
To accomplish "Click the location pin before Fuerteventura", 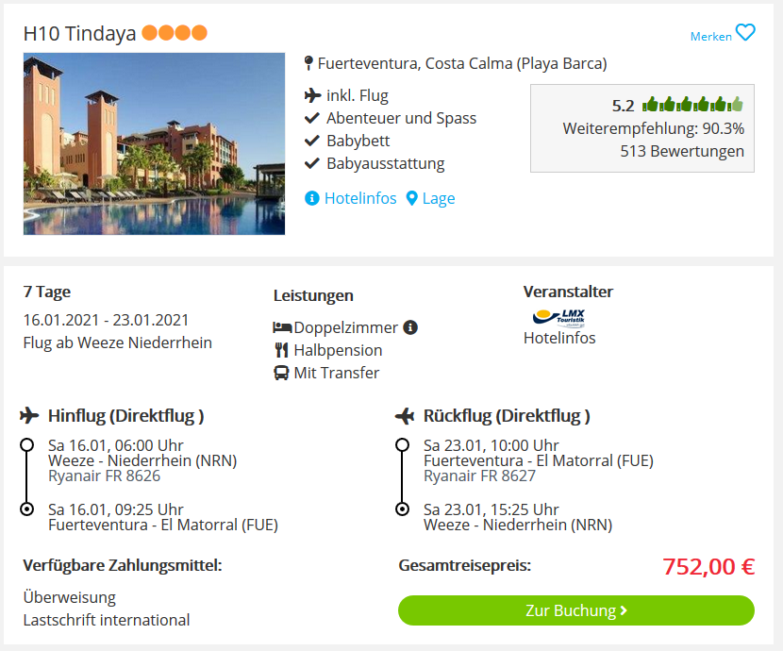I will click(x=308, y=63).
